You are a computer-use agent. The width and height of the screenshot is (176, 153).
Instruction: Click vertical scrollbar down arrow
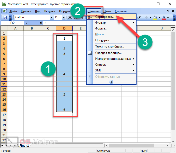tap(173, 142)
